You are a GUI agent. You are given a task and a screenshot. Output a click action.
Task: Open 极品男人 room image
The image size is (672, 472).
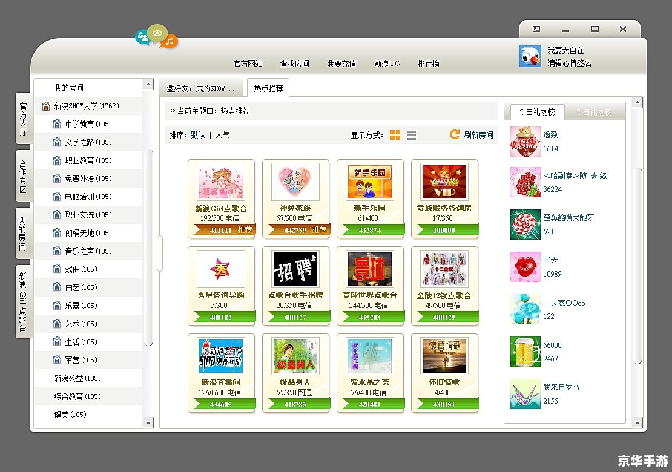click(295, 355)
